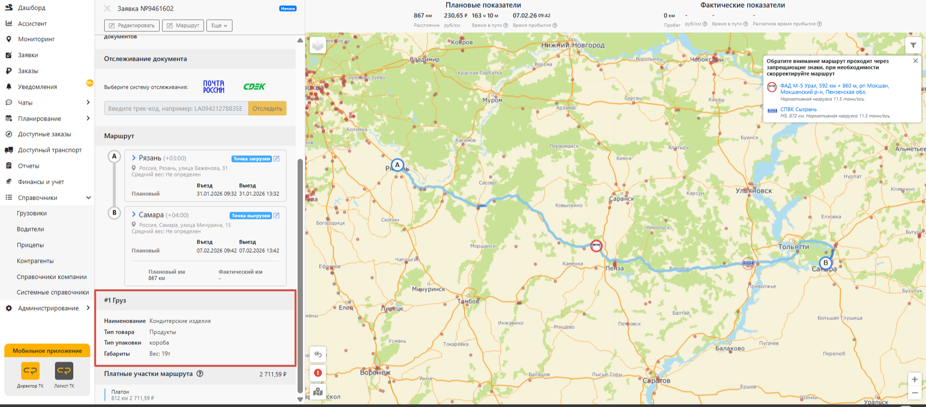
Task: Collapse the Справочники section chevron
Action: coord(88,198)
